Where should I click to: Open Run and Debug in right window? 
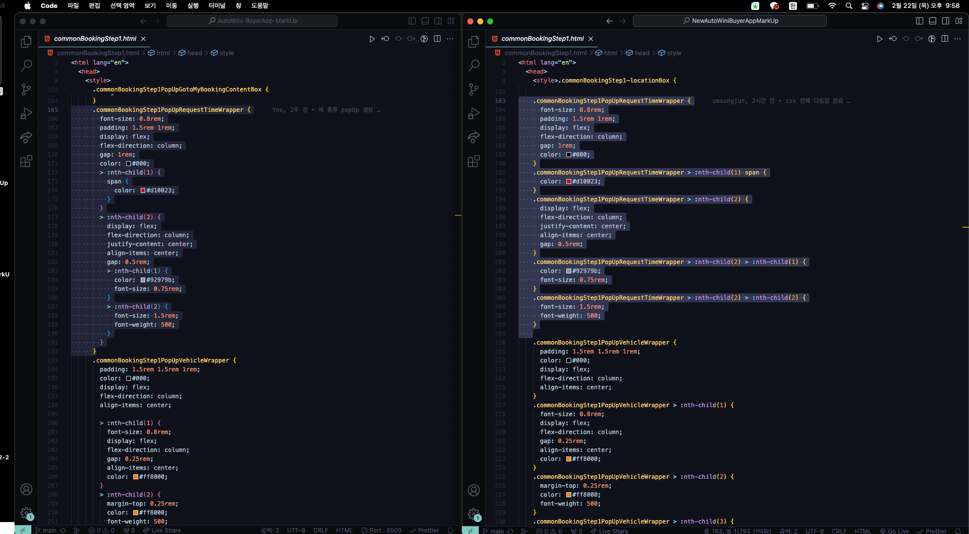pyautogui.click(x=474, y=113)
